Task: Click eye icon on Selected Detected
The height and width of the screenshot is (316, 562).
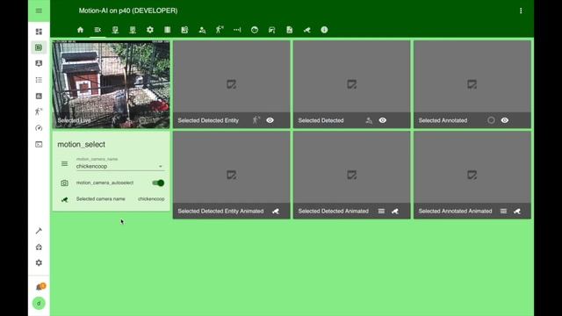Action: click(383, 120)
